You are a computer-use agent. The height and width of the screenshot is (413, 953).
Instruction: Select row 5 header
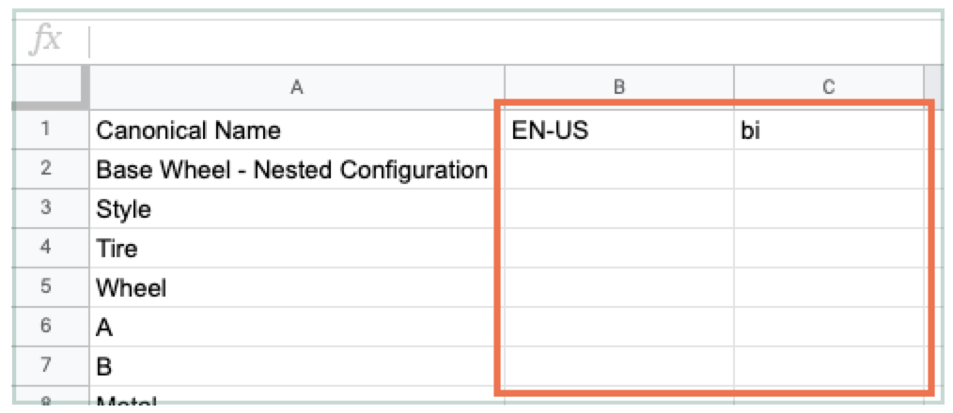point(47,287)
